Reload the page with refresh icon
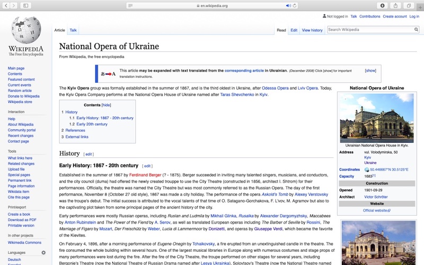The image size is (424, 265). pyautogui.click(x=295, y=6)
